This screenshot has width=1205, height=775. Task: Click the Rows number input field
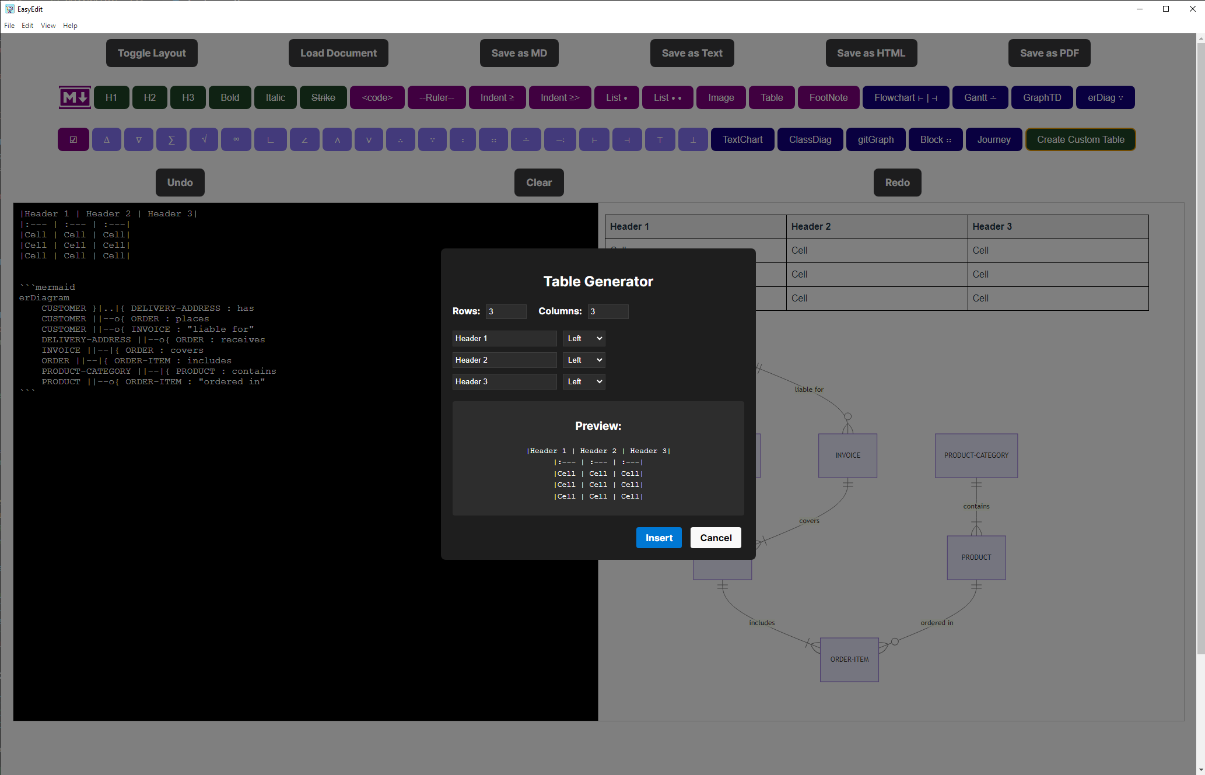pos(506,311)
